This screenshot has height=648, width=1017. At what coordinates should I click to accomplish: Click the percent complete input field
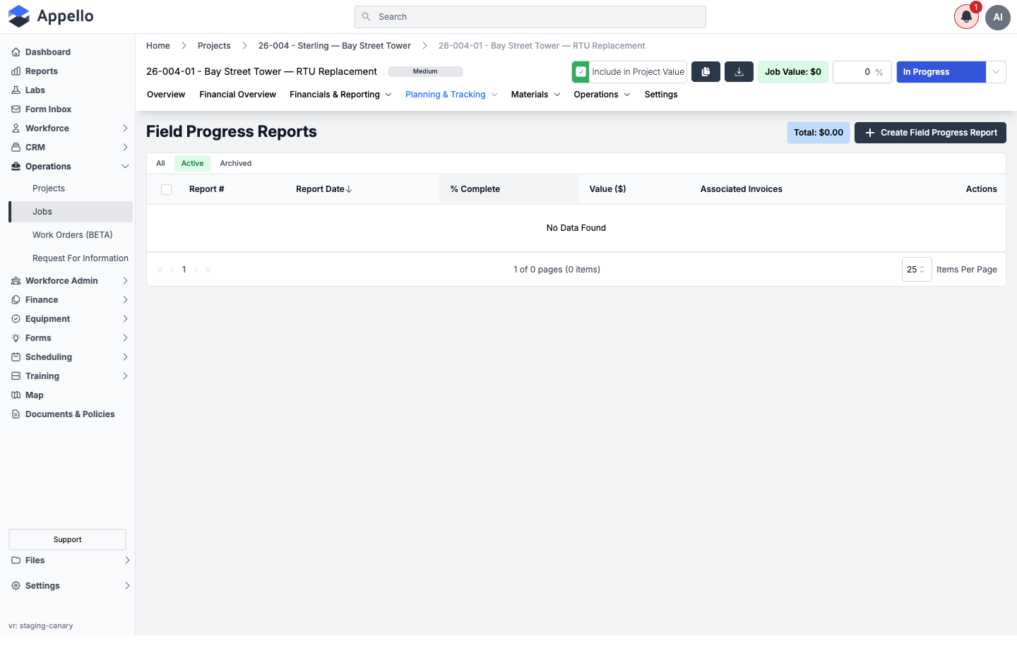pos(862,72)
